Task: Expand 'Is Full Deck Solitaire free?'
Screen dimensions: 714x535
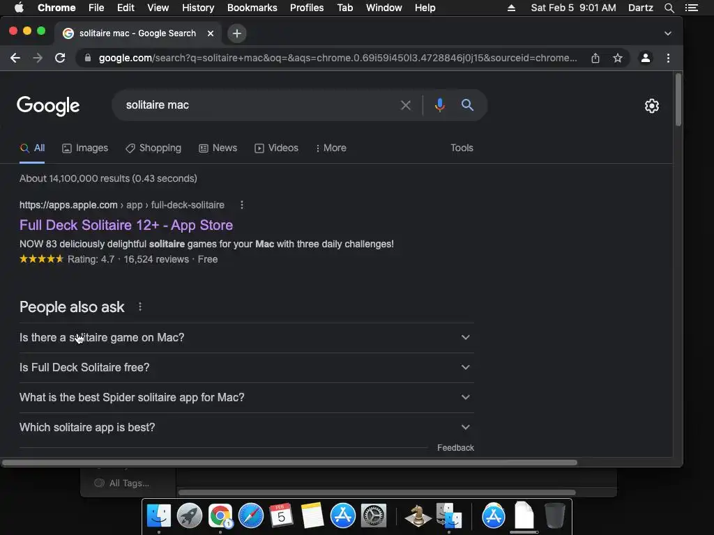Action: [x=246, y=368]
